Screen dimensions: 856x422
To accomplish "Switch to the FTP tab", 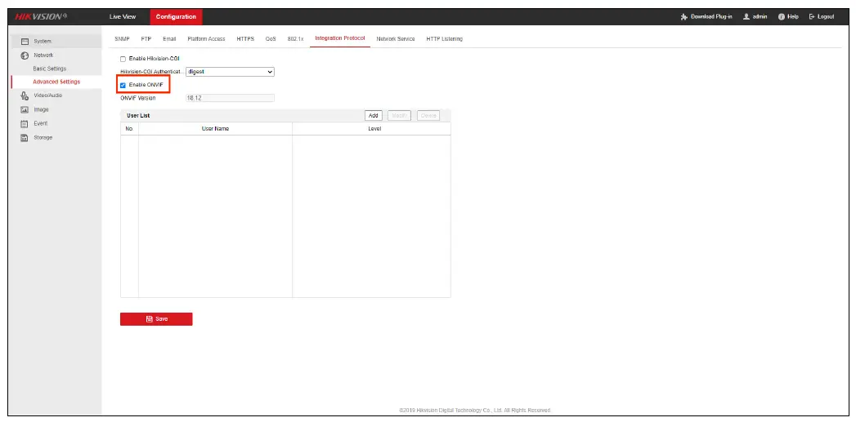I will (146, 39).
